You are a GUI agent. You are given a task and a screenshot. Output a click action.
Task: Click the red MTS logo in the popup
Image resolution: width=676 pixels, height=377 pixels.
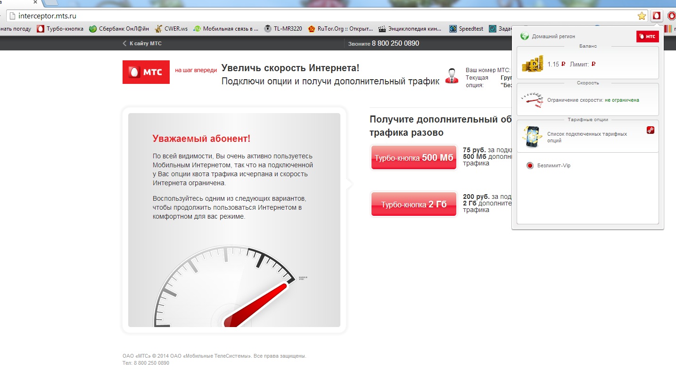click(x=647, y=36)
